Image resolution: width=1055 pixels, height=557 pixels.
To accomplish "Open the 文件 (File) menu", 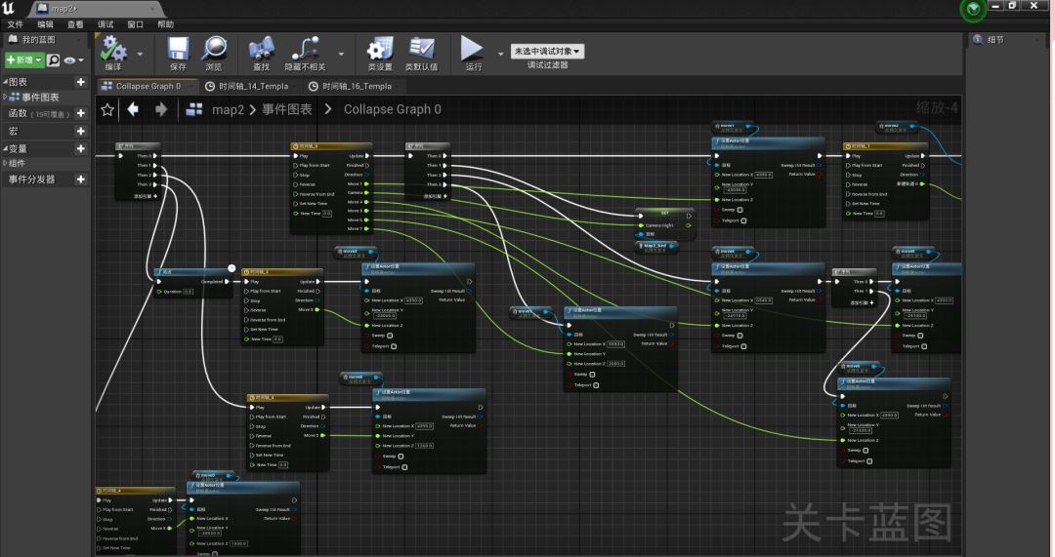I will click(x=15, y=24).
